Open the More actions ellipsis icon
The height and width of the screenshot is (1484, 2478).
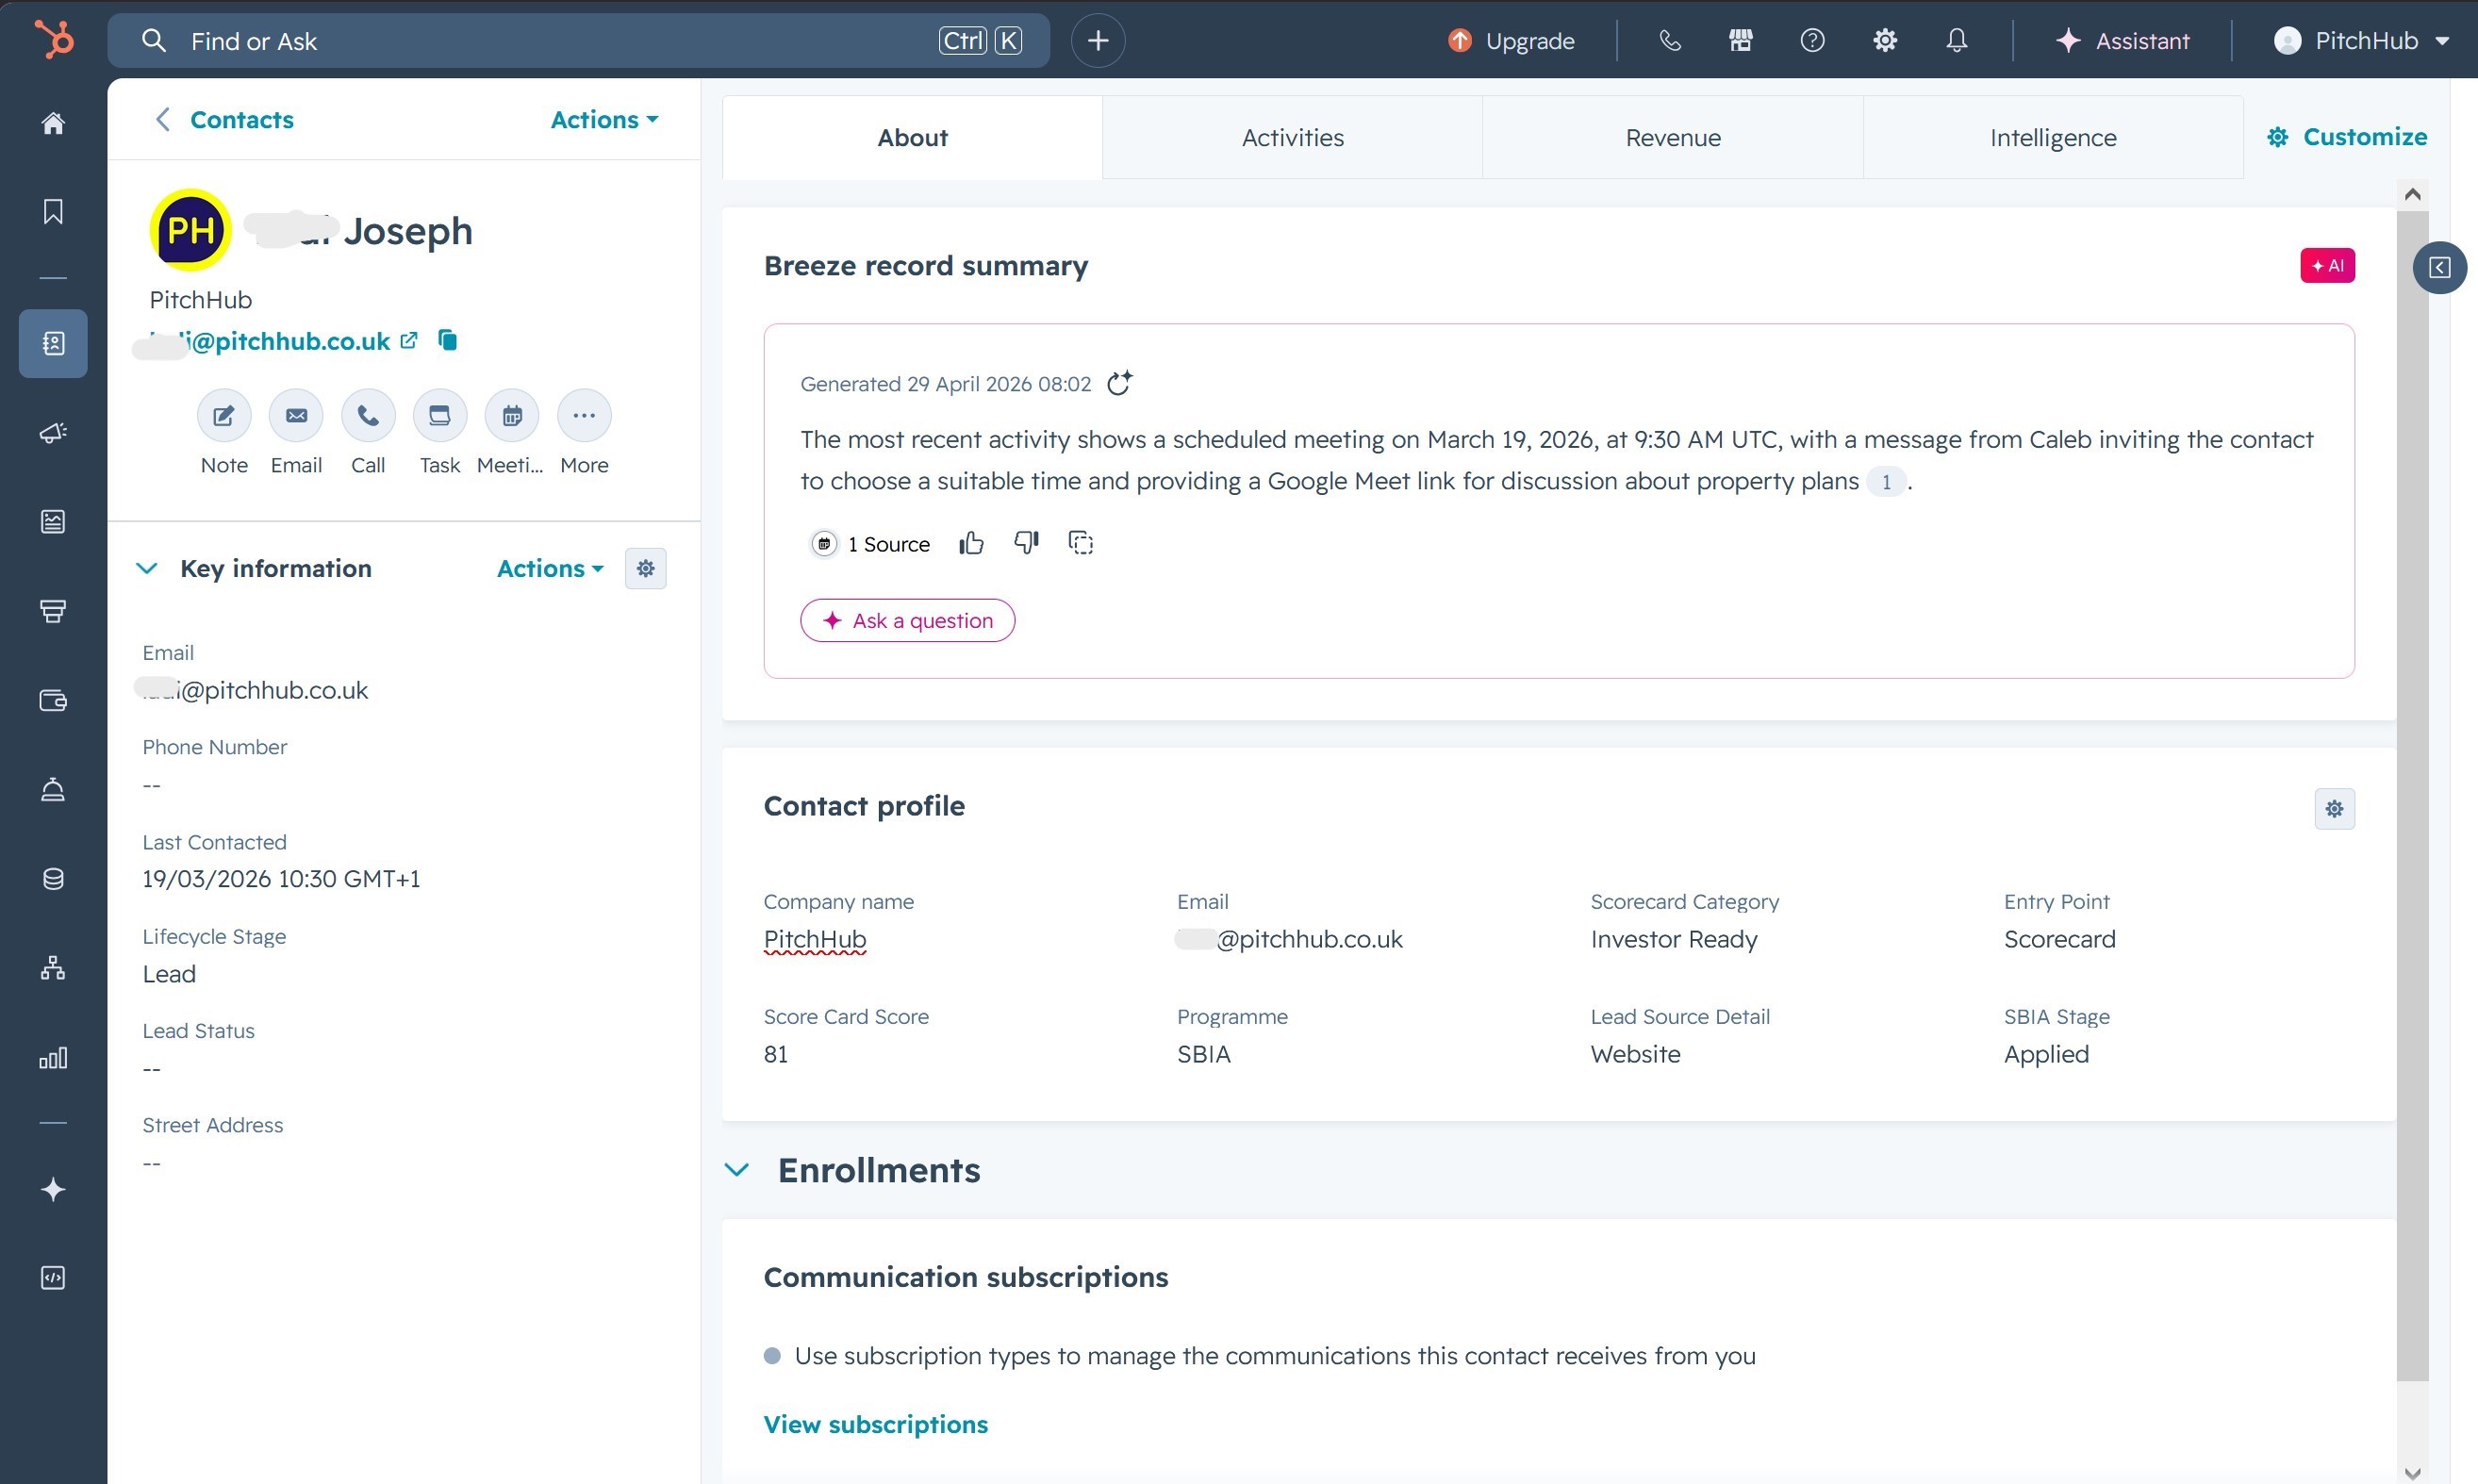pyautogui.click(x=584, y=416)
